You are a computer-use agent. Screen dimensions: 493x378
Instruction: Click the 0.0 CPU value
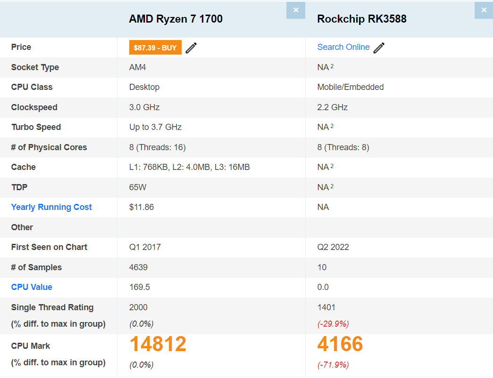click(323, 287)
